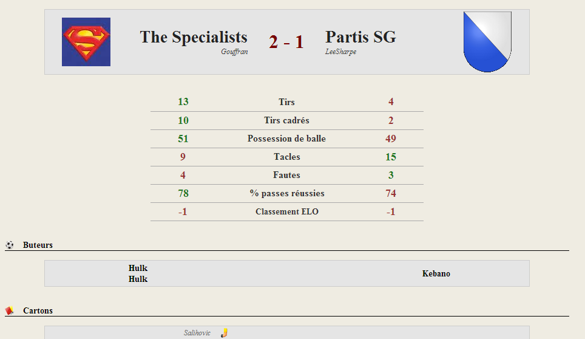
Task: Click the blue and white shield crest
Action: pyautogui.click(x=487, y=42)
